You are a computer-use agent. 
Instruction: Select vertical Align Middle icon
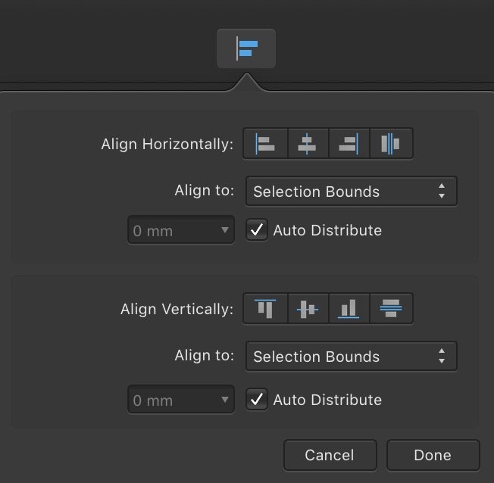tap(307, 308)
